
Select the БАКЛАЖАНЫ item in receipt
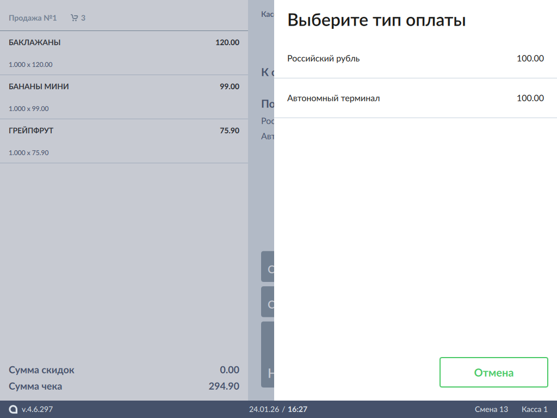(35, 42)
